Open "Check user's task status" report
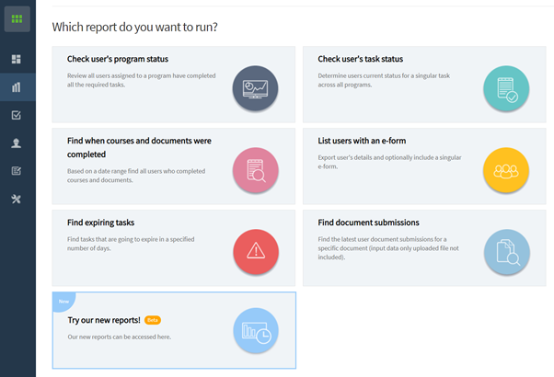This screenshot has height=377, width=554. 360,60
